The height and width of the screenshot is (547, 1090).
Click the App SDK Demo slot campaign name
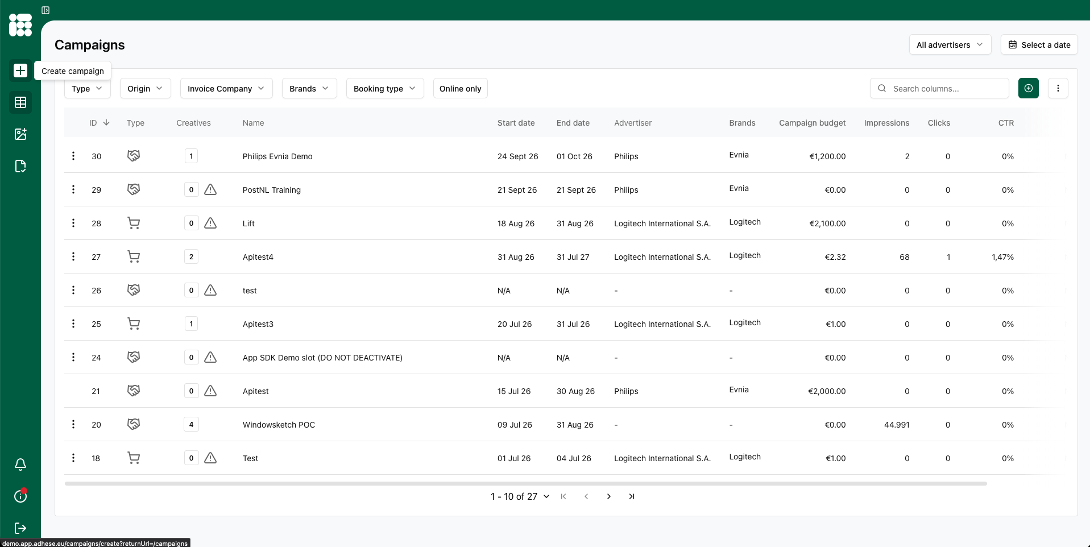tap(322, 358)
